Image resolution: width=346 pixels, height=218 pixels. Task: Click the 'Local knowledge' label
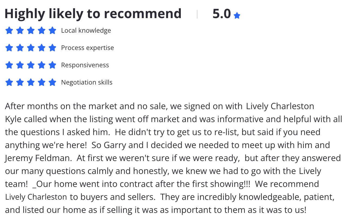point(86,31)
